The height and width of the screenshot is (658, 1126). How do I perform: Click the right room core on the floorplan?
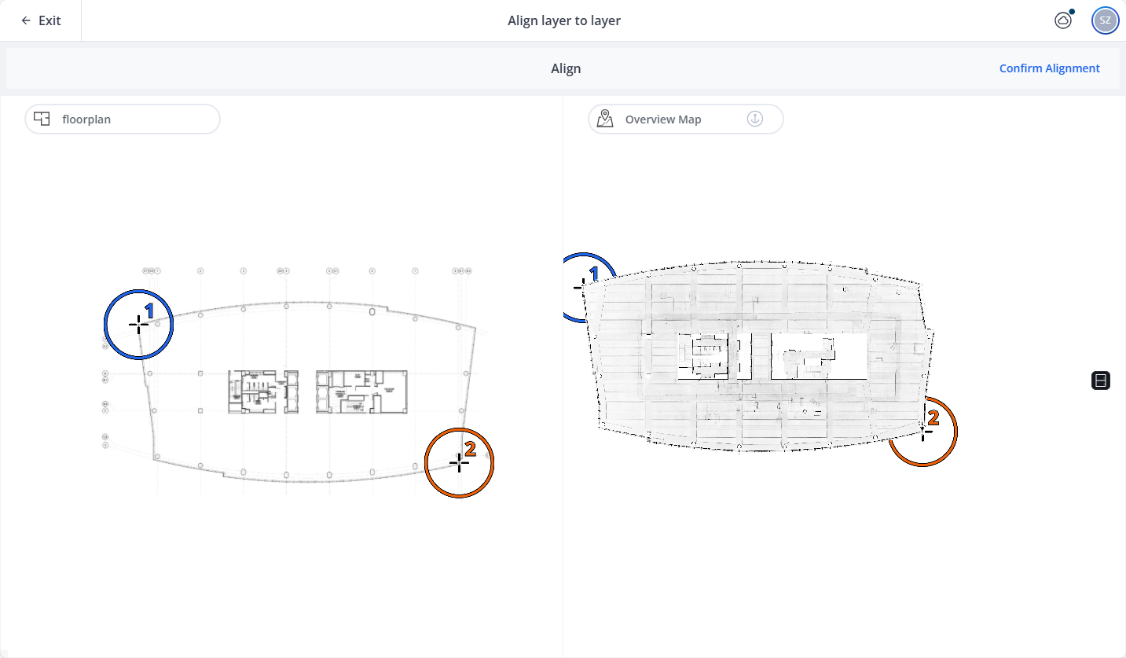[x=361, y=391]
